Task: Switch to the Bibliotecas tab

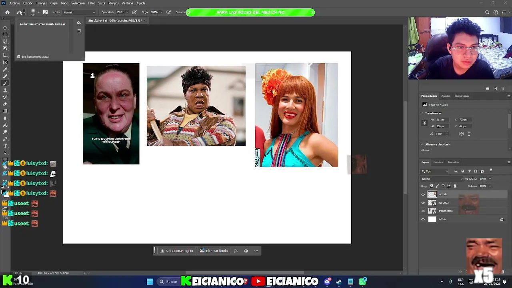Action: 462,96
